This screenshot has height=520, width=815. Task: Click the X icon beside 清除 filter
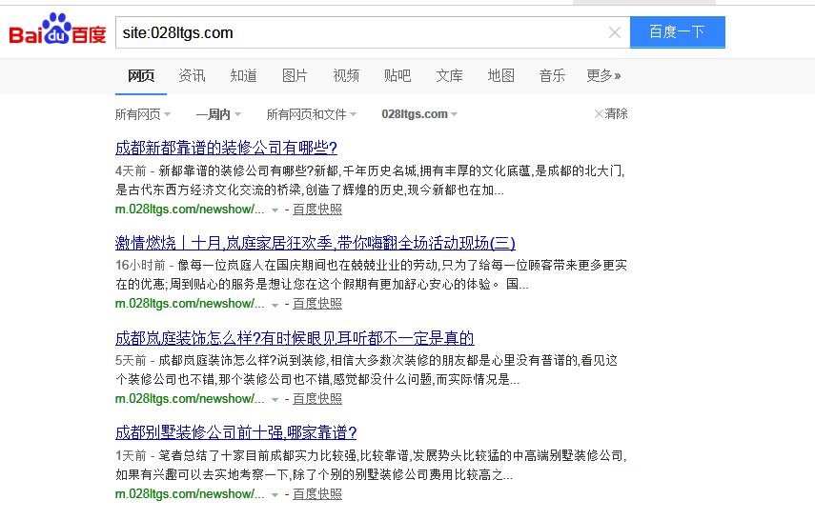click(x=599, y=114)
